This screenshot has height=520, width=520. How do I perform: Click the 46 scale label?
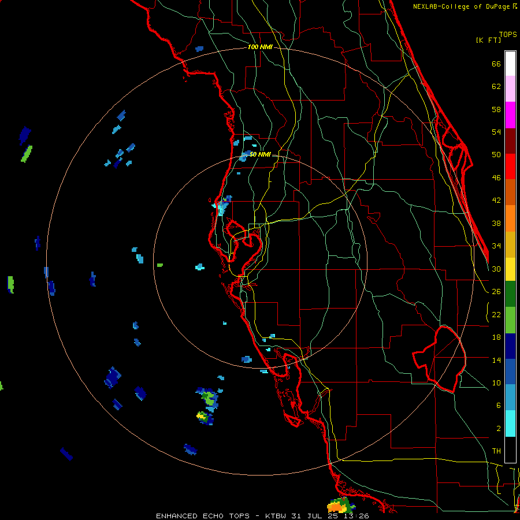(496, 178)
